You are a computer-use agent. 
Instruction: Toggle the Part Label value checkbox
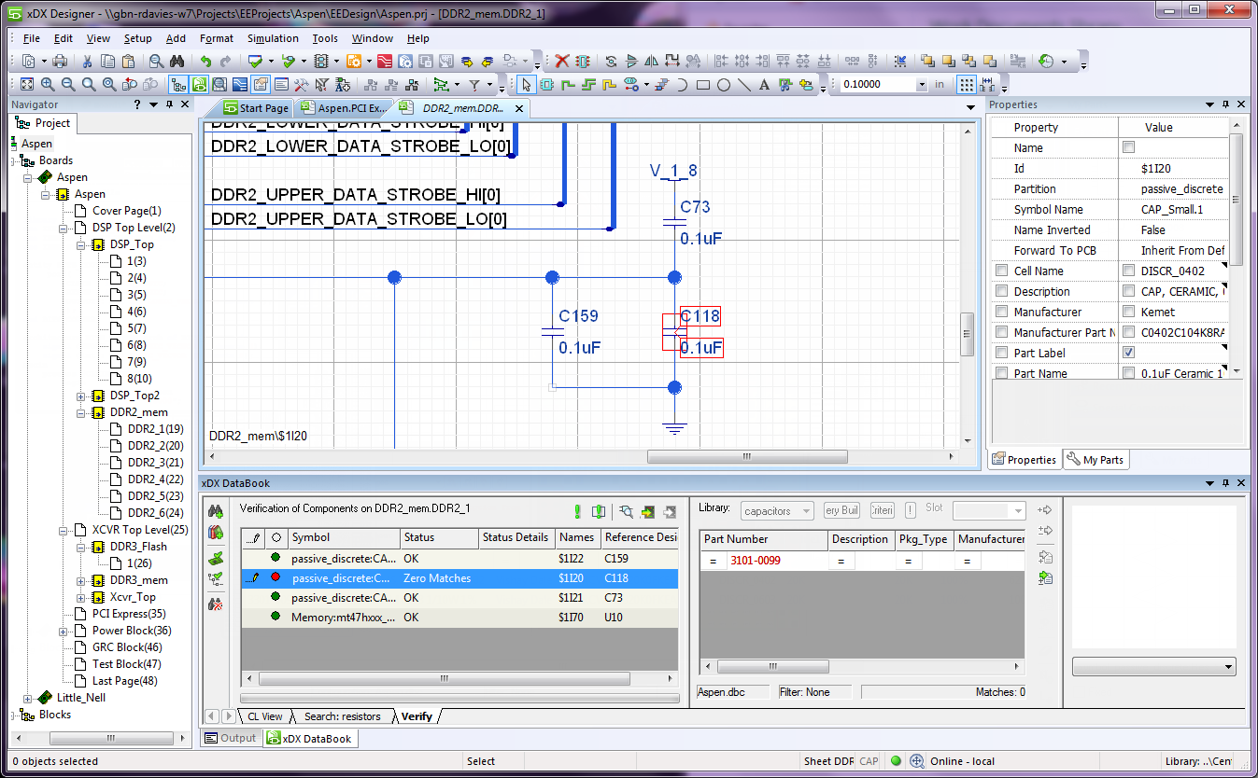pyautogui.click(x=1128, y=353)
